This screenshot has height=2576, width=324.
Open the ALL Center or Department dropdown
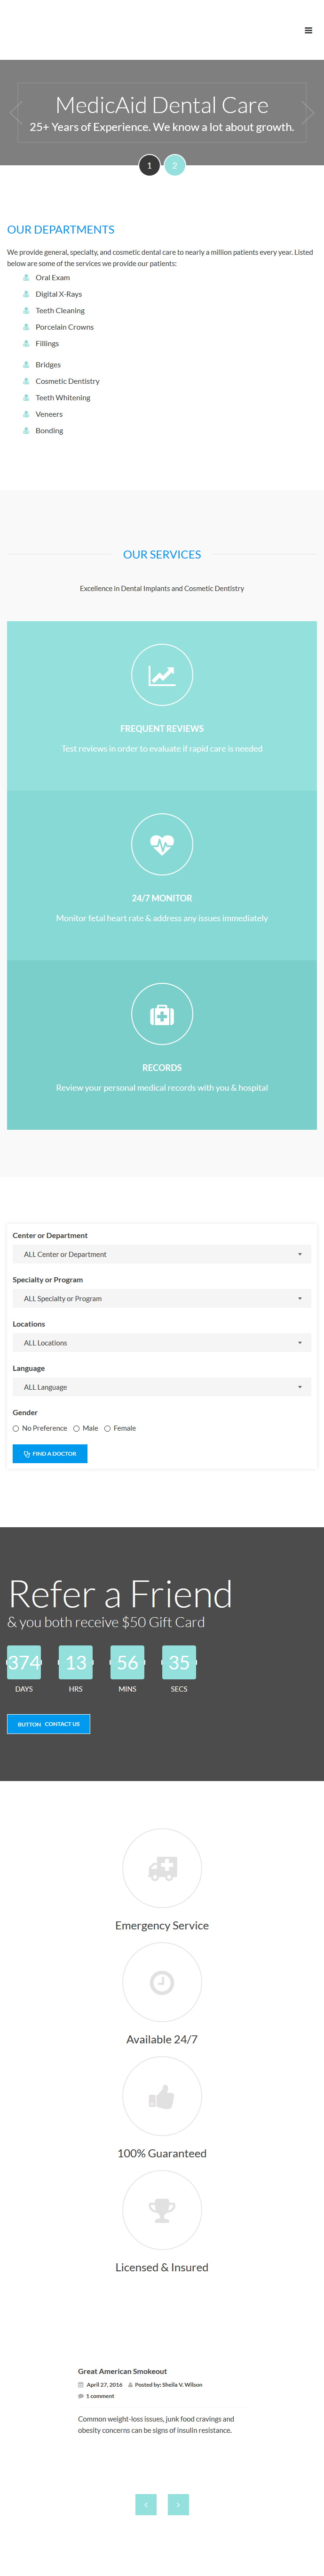pyautogui.click(x=162, y=1254)
